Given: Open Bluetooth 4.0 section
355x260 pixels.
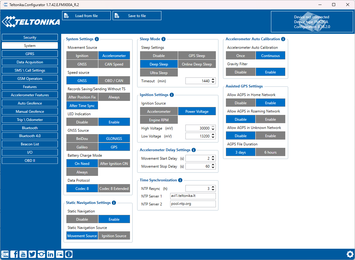Looking at the screenshot, I should click(30, 136).
